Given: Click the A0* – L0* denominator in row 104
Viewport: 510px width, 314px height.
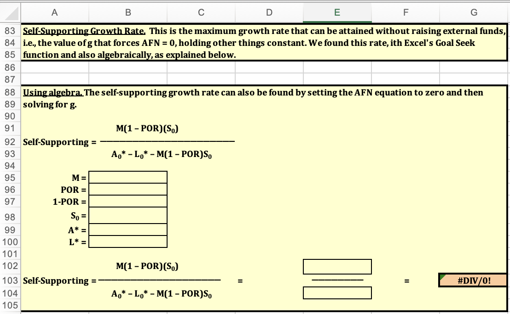Looking at the screenshot, I should pos(161,294).
